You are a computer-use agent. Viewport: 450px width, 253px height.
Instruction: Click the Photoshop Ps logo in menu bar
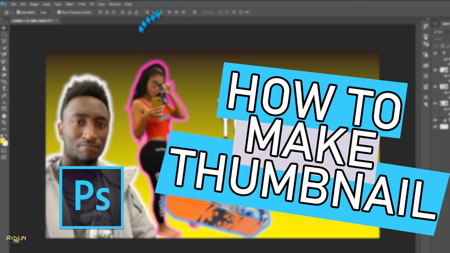pos(4,4)
